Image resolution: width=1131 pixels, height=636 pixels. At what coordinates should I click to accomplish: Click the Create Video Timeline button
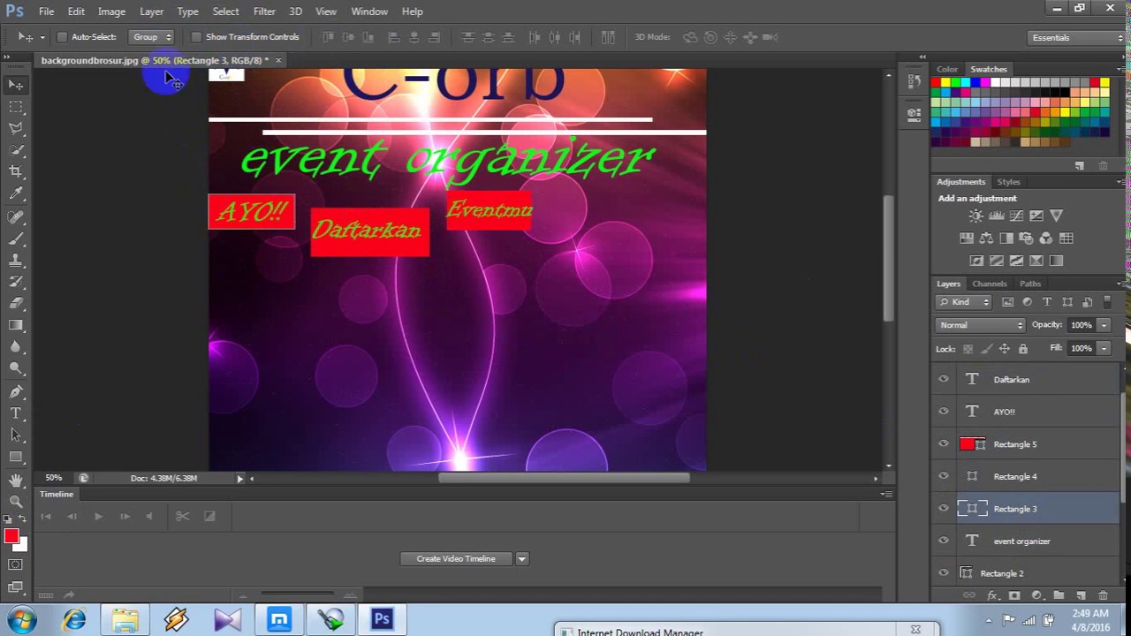456,559
